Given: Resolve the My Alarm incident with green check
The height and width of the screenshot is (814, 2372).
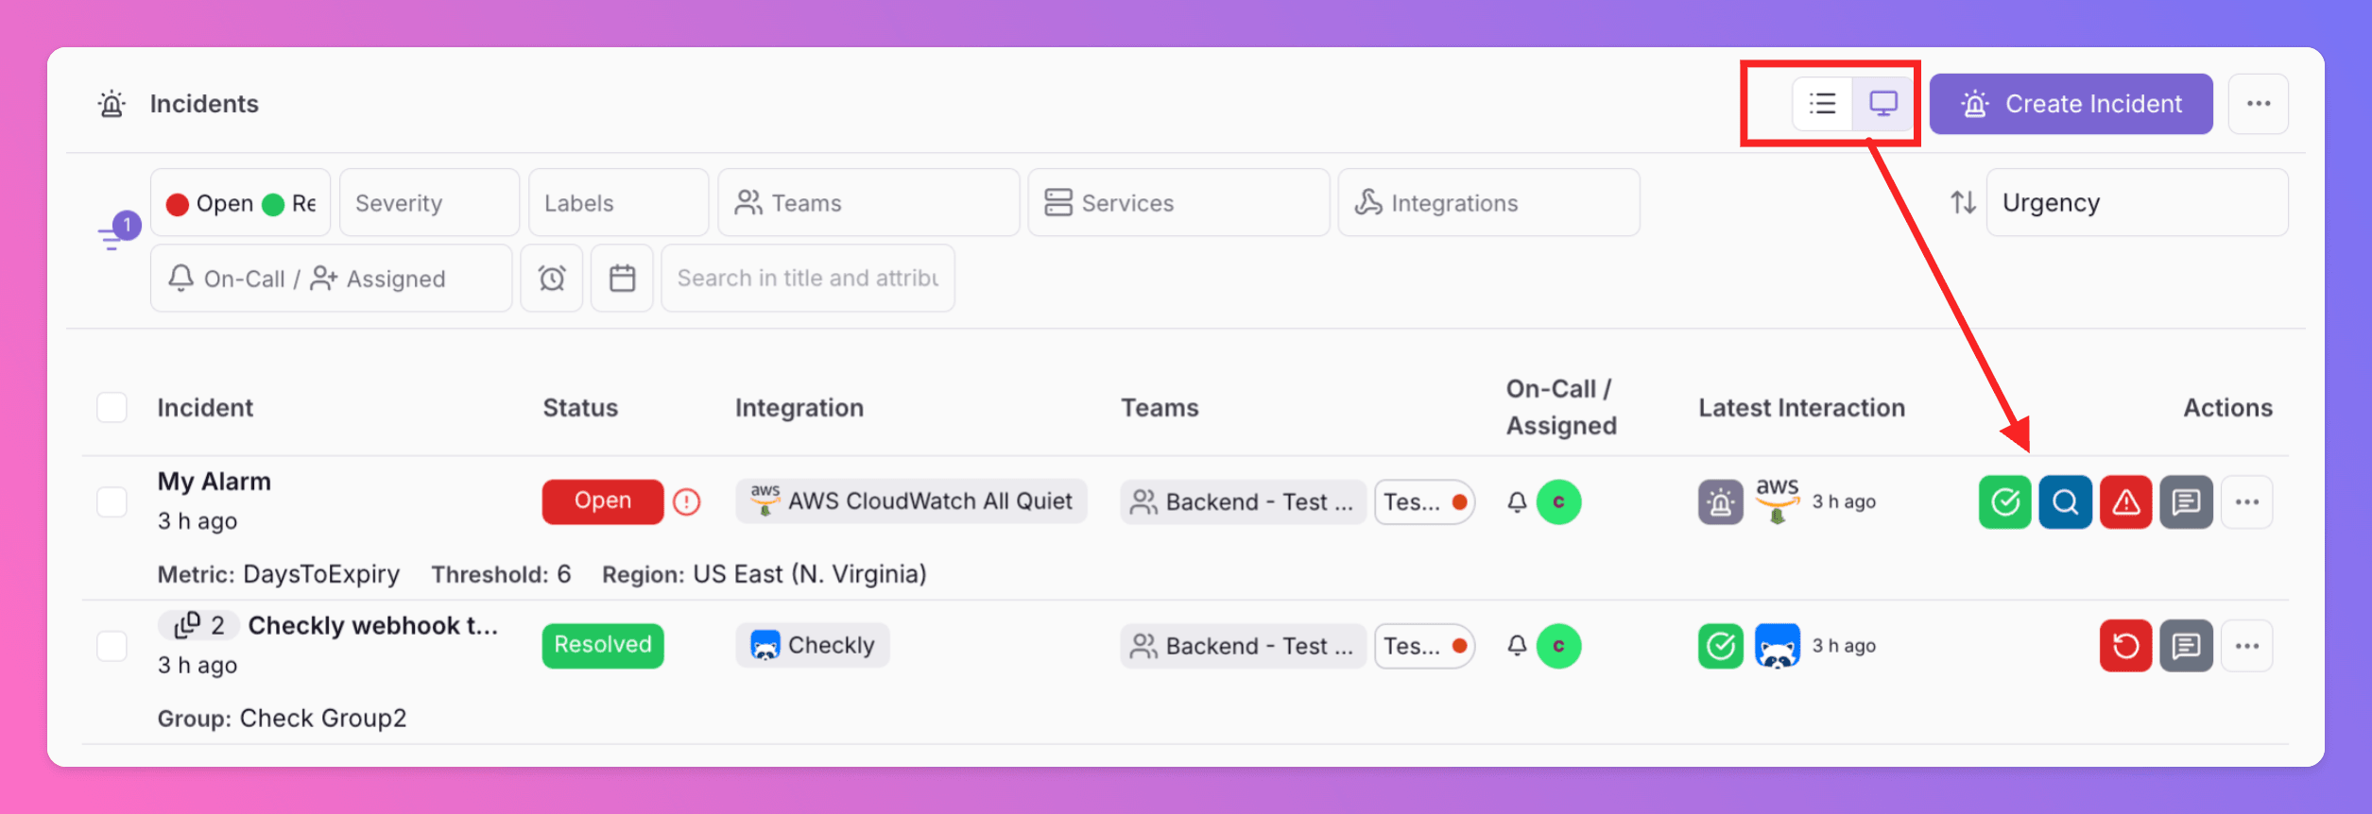Looking at the screenshot, I should click(x=2003, y=501).
